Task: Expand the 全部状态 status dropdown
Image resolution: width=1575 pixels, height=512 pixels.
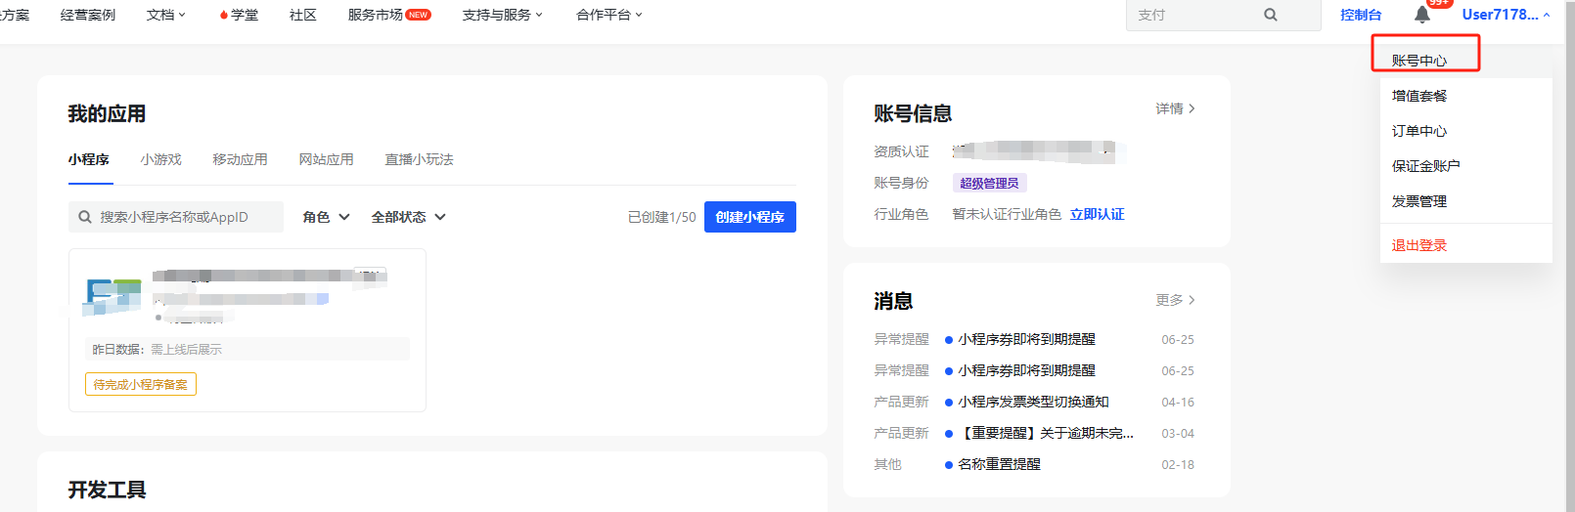Action: tap(408, 217)
